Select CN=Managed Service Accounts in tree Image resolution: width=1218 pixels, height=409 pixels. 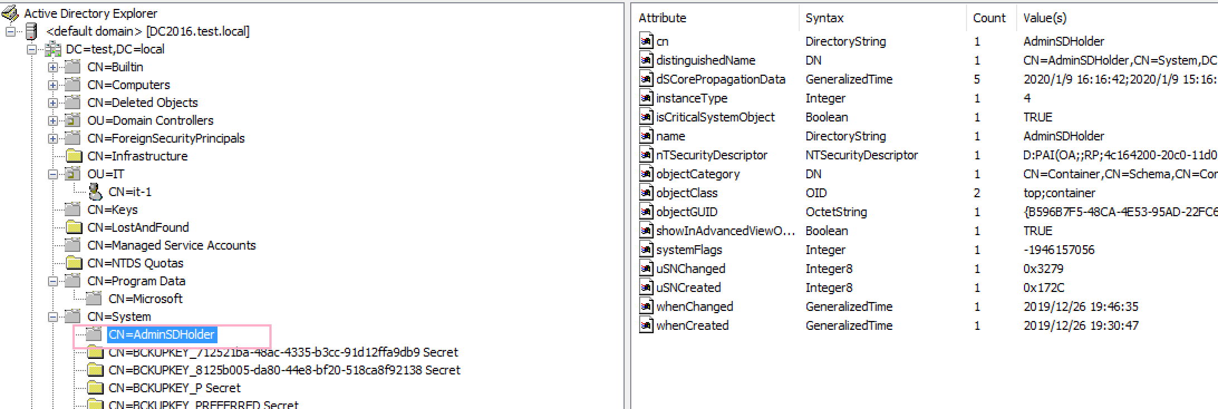click(x=171, y=245)
